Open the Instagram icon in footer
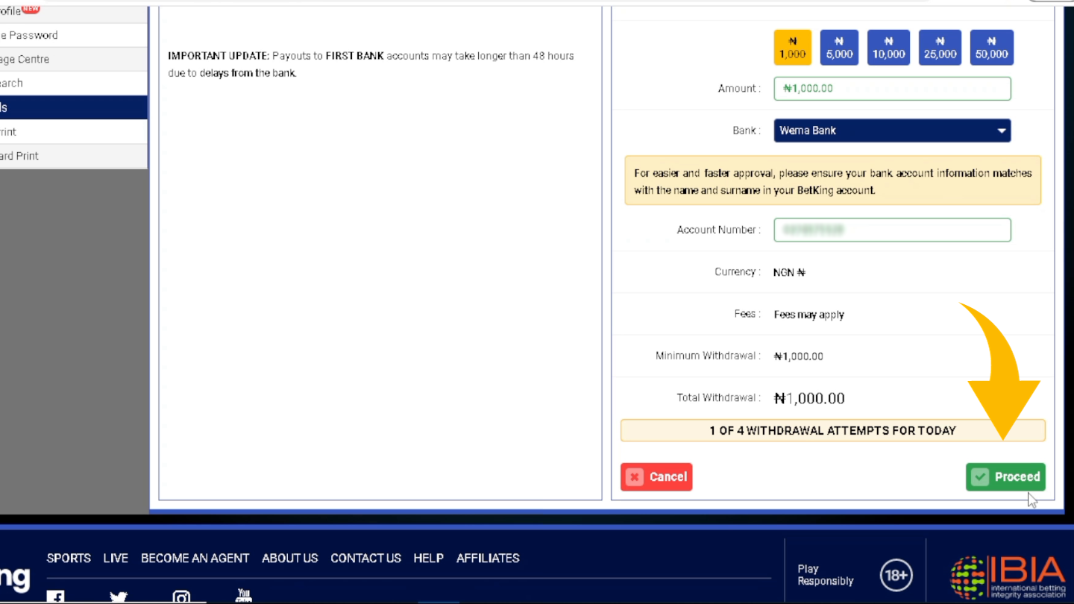Screen dimensions: 1074x604 pos(181,597)
